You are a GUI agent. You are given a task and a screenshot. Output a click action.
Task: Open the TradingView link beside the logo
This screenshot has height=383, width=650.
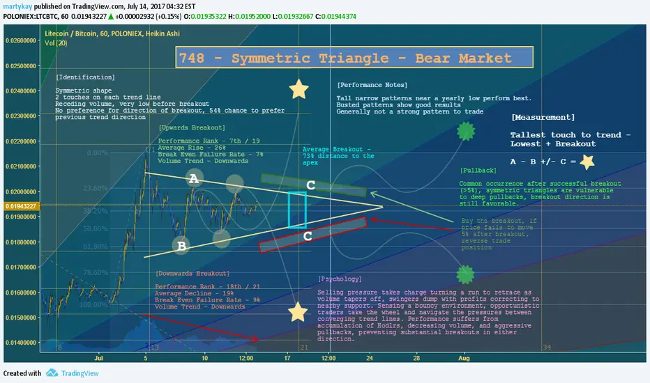click(80, 373)
